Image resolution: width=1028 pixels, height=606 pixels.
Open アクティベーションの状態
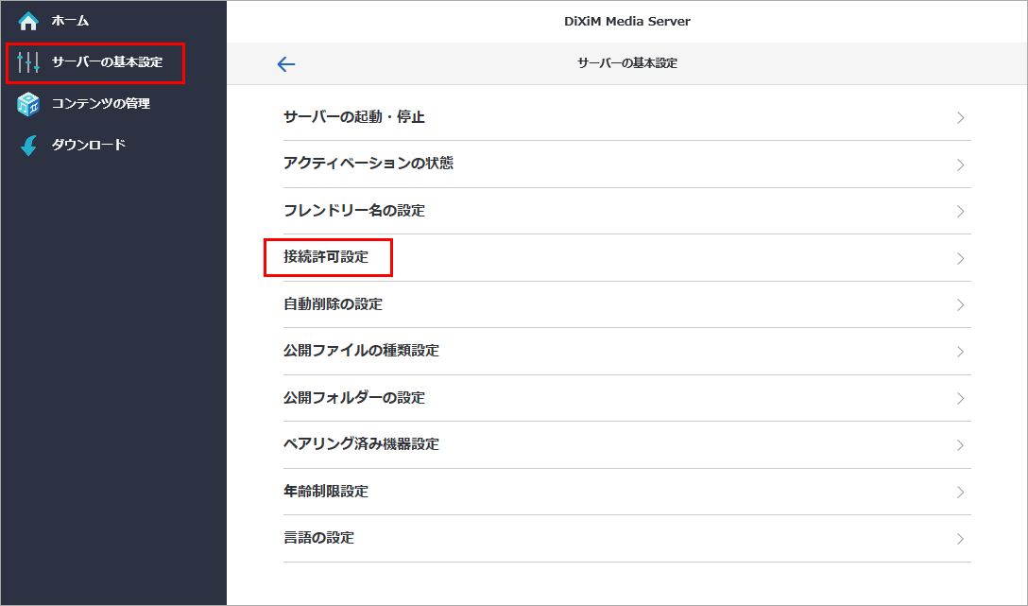626,164
